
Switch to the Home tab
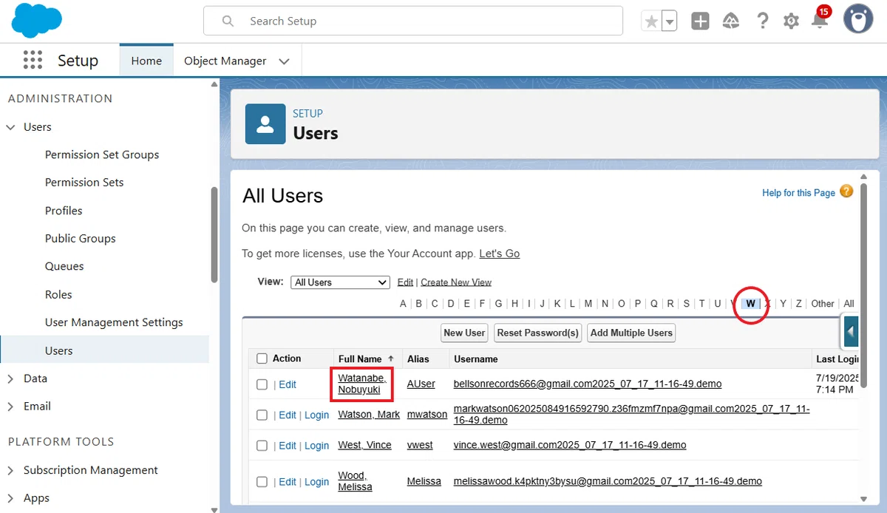(146, 61)
